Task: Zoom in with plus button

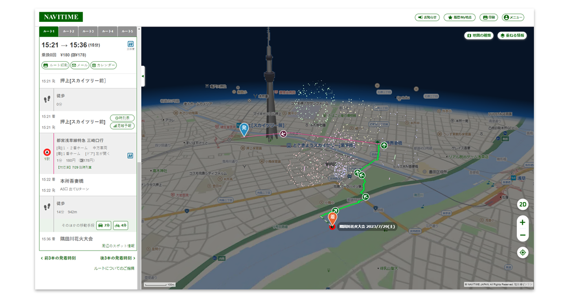Action: tap(523, 222)
